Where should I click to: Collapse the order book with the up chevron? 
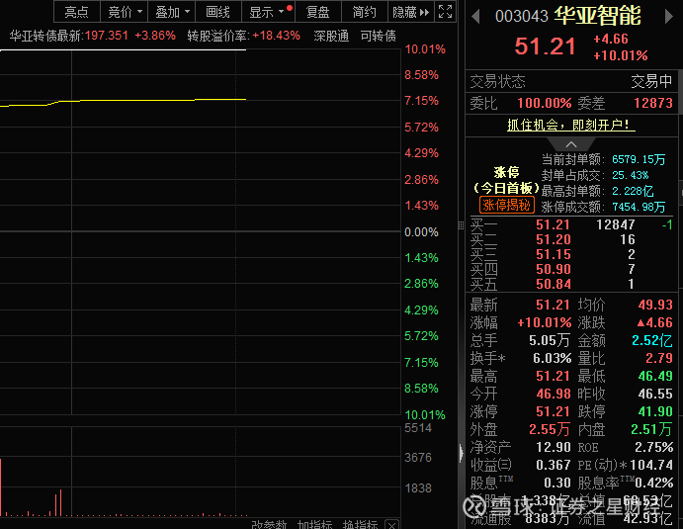point(571,144)
